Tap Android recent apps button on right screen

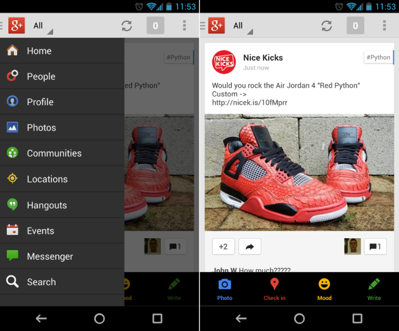click(357, 319)
